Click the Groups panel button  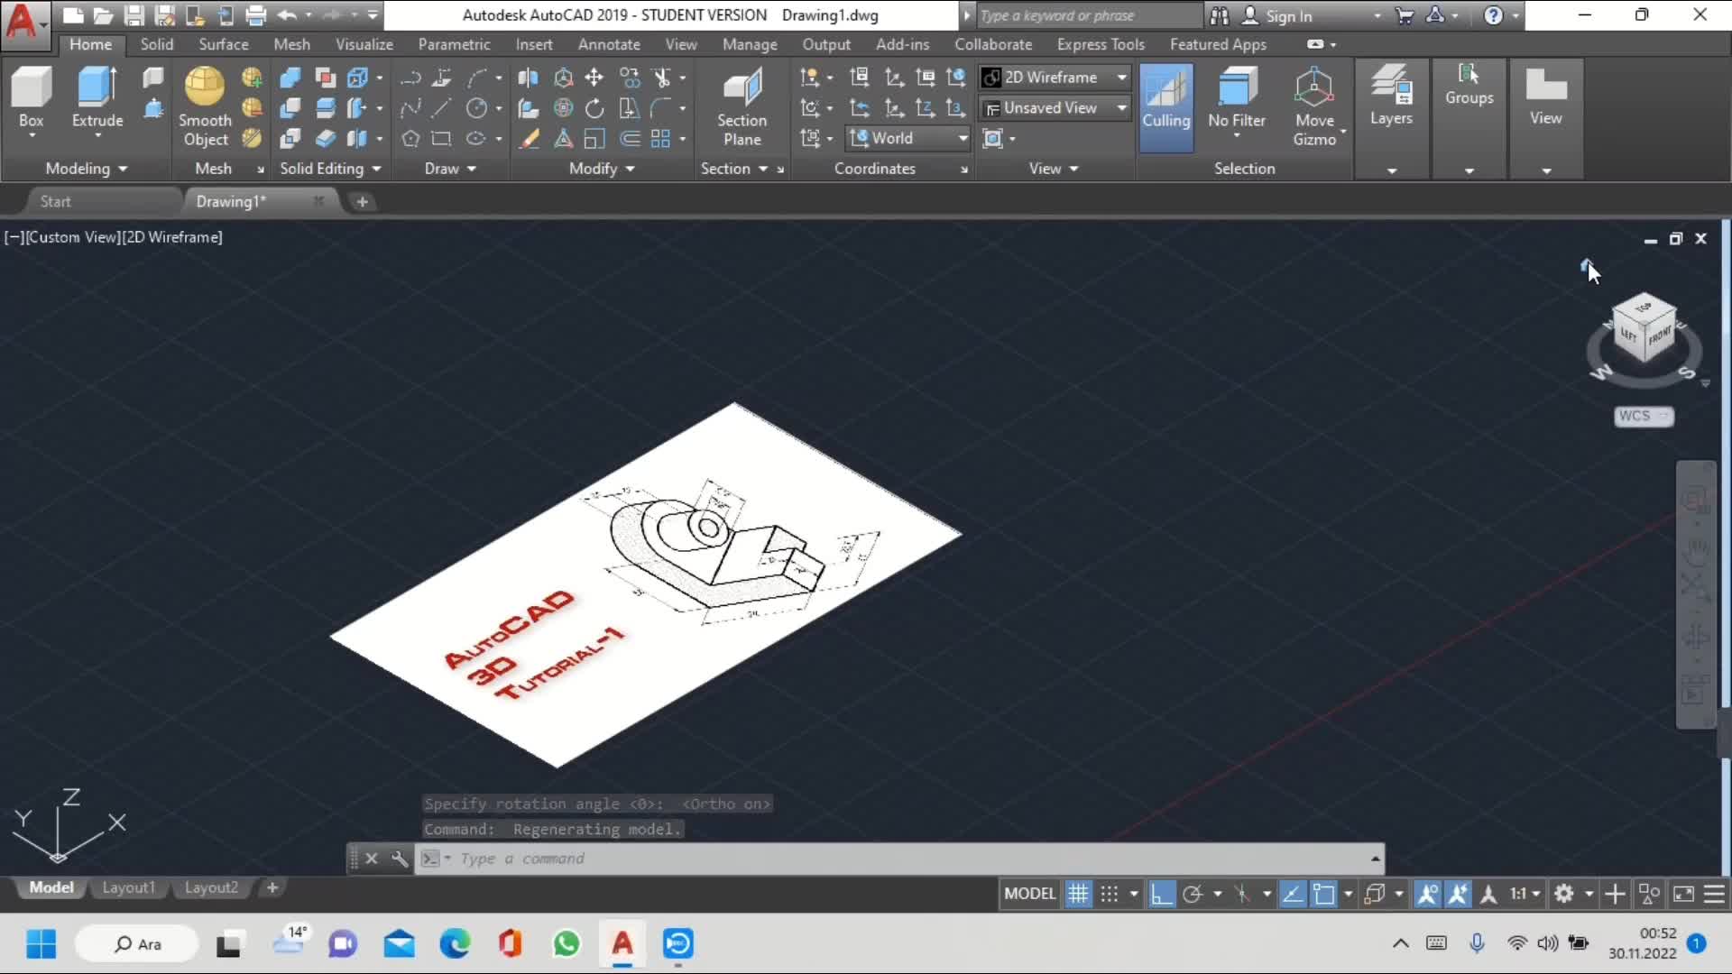1469,86
